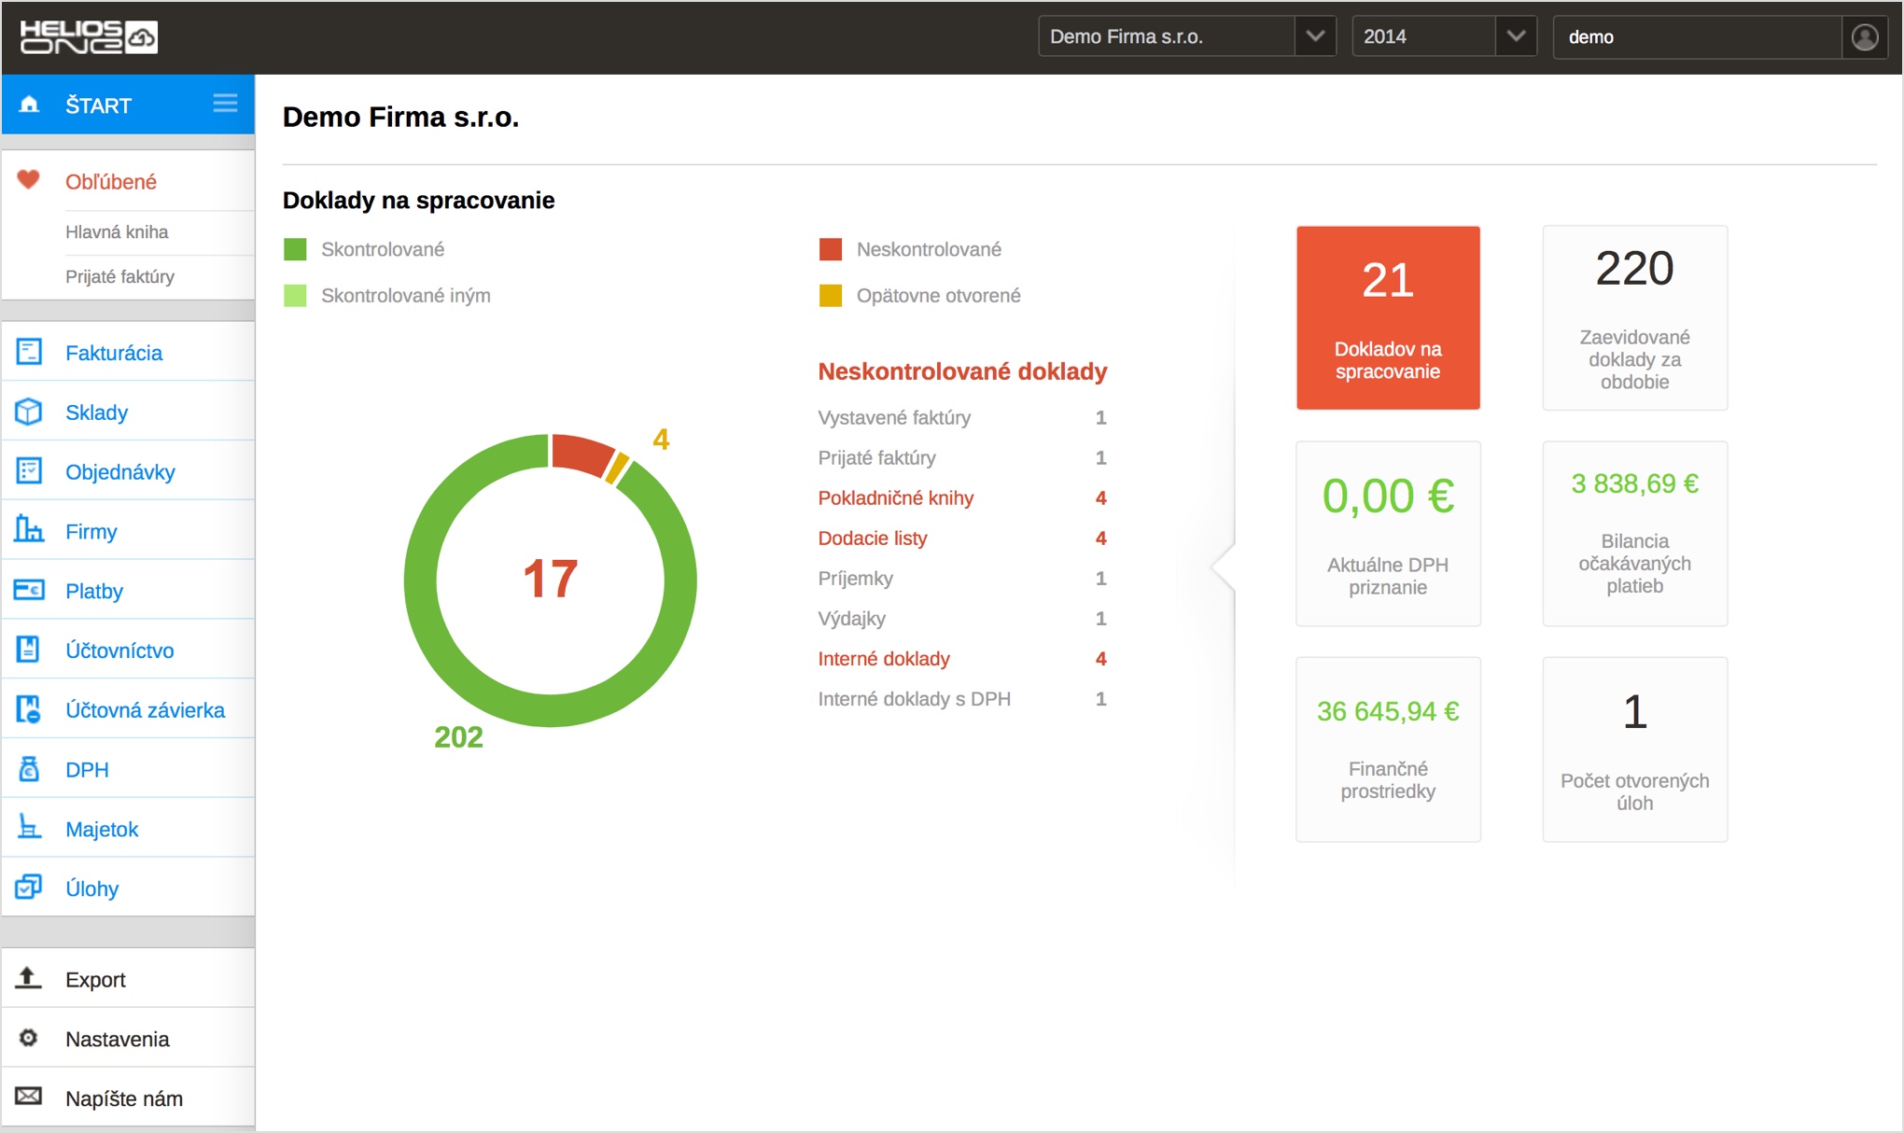Open Účtovníctvo menu item
This screenshot has height=1133, width=1904.
[119, 650]
